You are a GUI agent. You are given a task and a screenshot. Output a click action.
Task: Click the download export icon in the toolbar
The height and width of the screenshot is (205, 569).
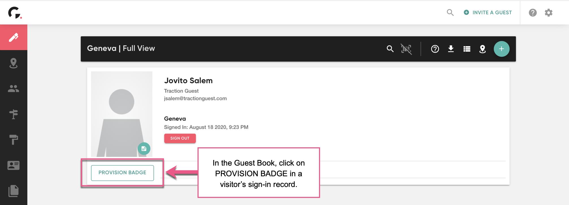coord(451,49)
